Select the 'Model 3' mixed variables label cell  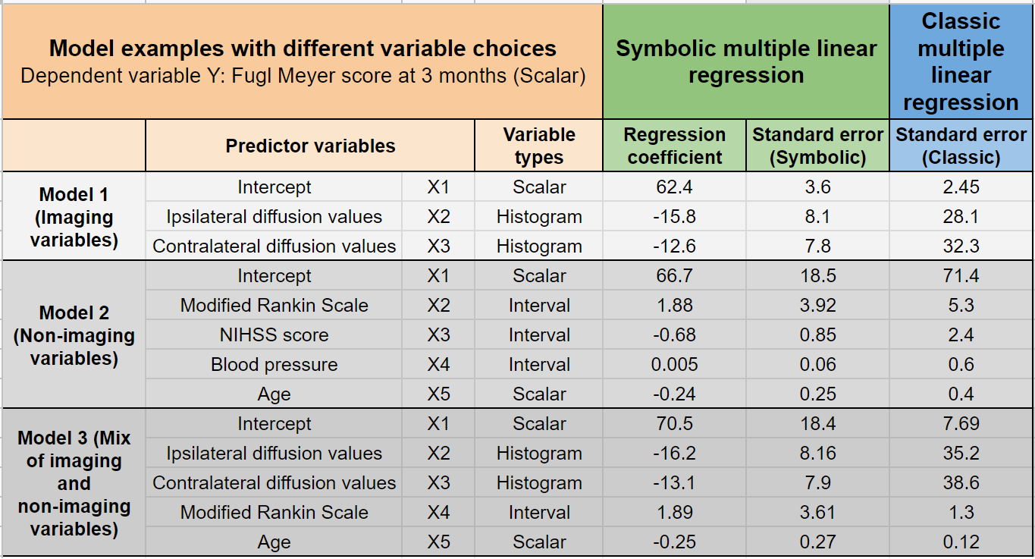click(x=74, y=483)
